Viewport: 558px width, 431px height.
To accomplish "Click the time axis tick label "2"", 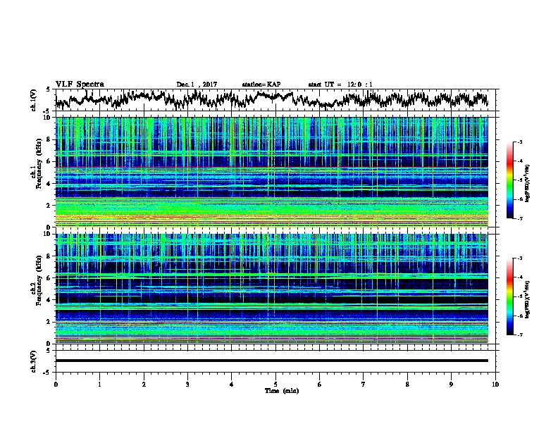I will click(x=144, y=385).
